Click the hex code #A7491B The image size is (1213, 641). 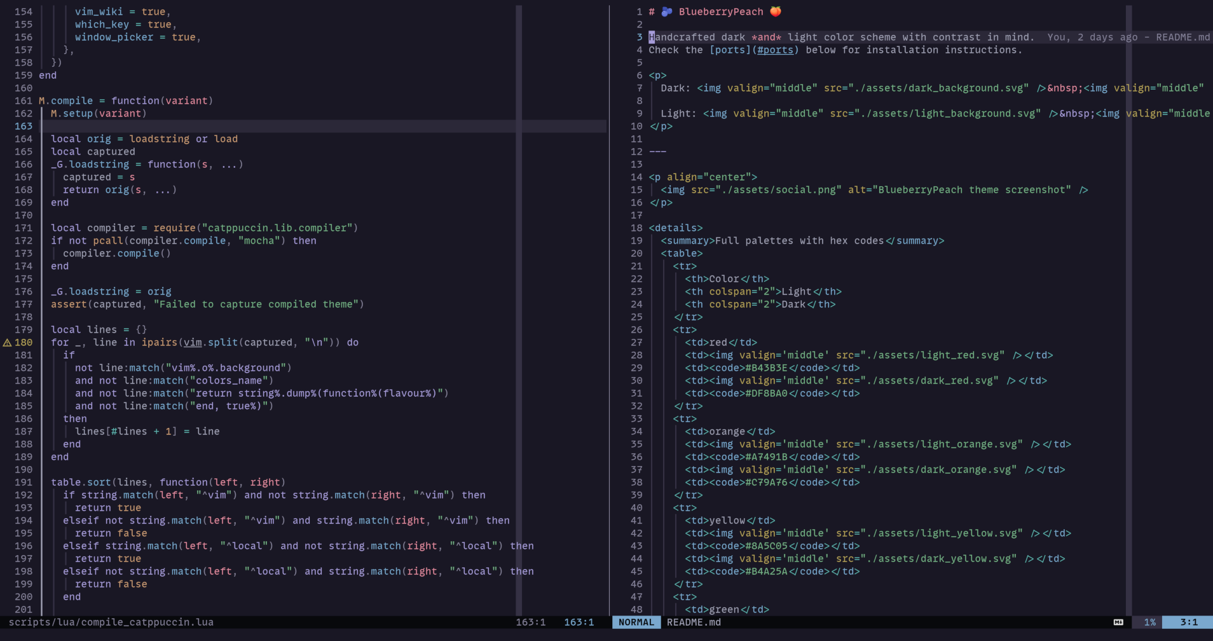click(x=767, y=457)
